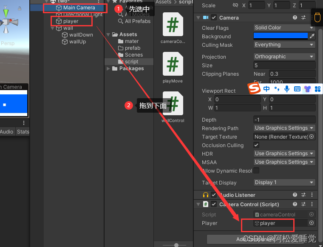Toggle Allow Dynamic Resolution checkbox

pyautogui.click(x=256, y=170)
